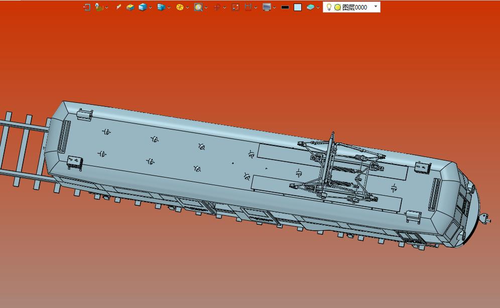Image resolution: width=500 pixels, height=308 pixels.
Task: Toggle the light bulb layer visibility icon
Action: click(x=329, y=7)
